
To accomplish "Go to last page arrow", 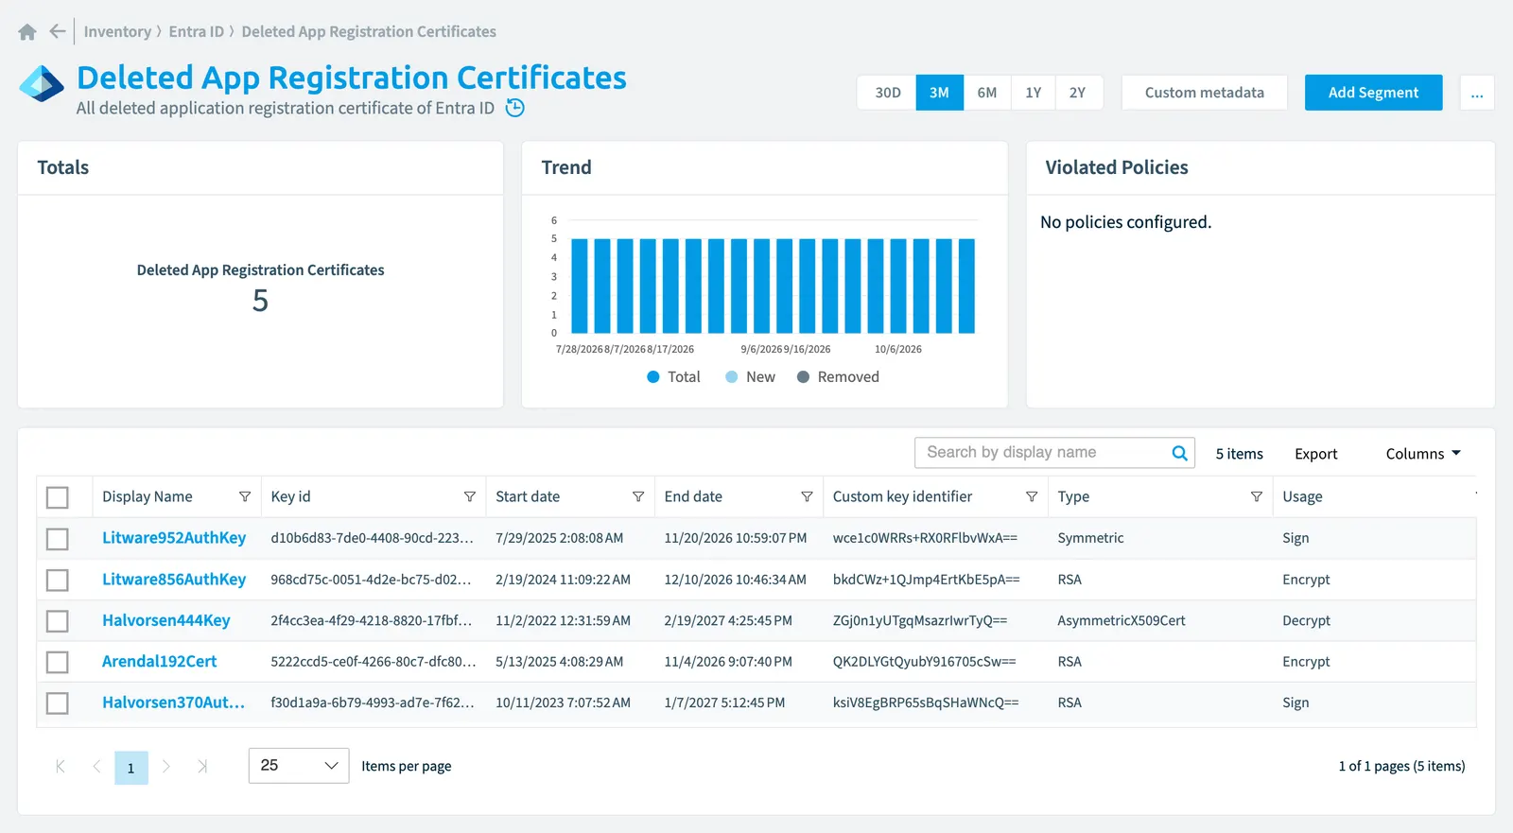I will pos(202,767).
